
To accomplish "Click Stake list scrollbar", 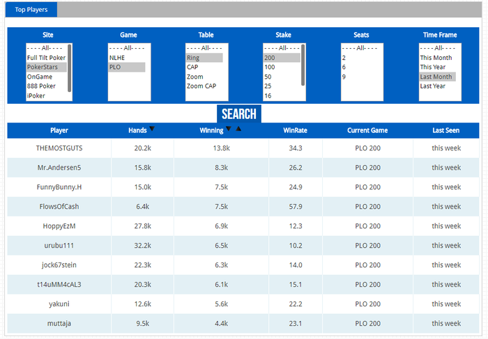I will (303, 65).
